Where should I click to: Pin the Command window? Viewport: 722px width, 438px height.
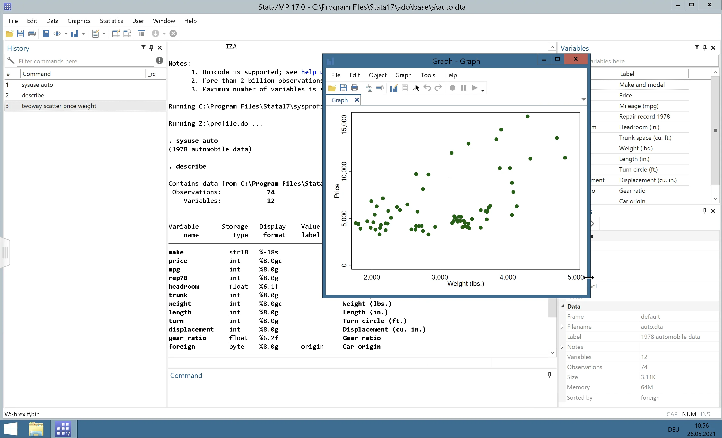549,375
